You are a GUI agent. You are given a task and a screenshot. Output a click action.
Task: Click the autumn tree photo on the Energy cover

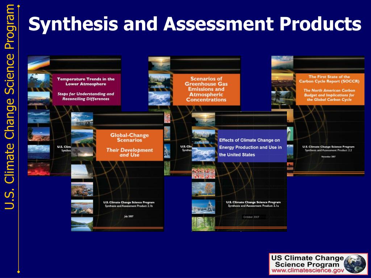(204, 189)
